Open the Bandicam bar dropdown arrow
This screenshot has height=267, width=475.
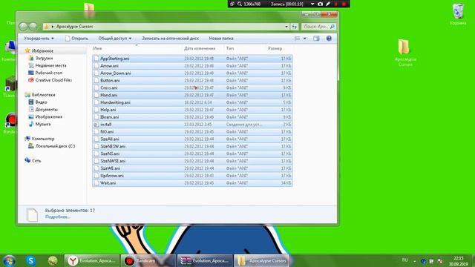coord(312,4)
